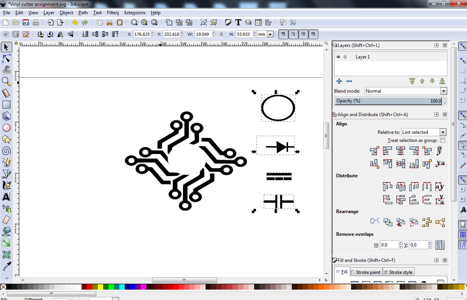Viewport: 467px width, 300px height.
Task: Select Layer 1 row
Action: click(390, 57)
